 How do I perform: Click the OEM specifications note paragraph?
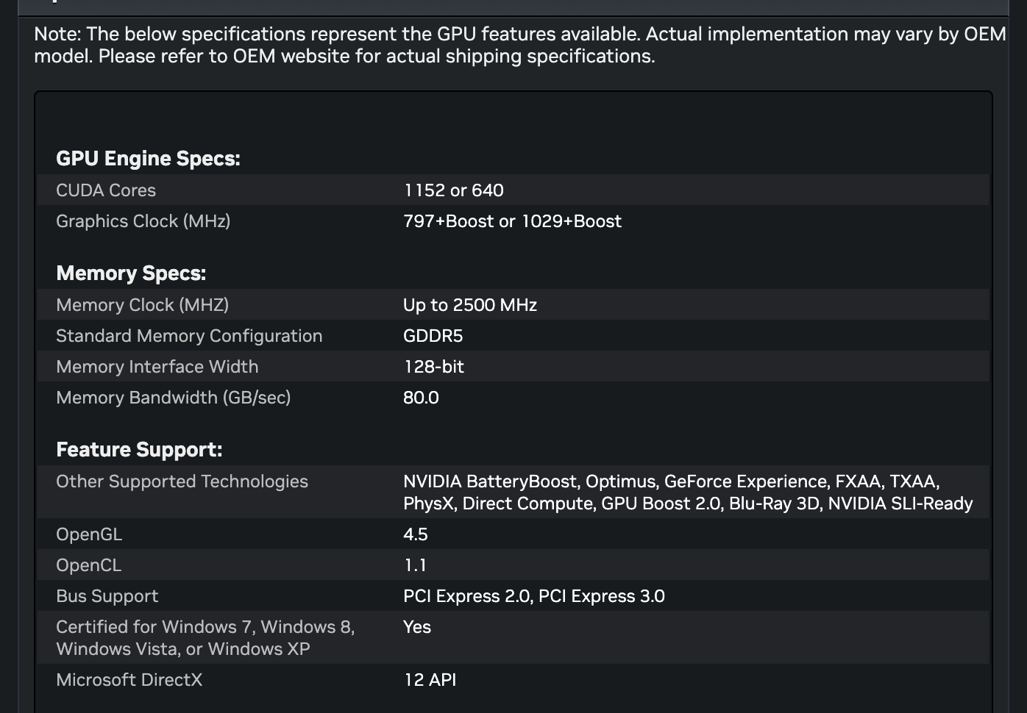(x=519, y=45)
